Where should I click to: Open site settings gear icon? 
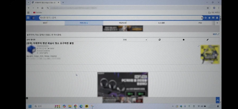tap(209, 18)
